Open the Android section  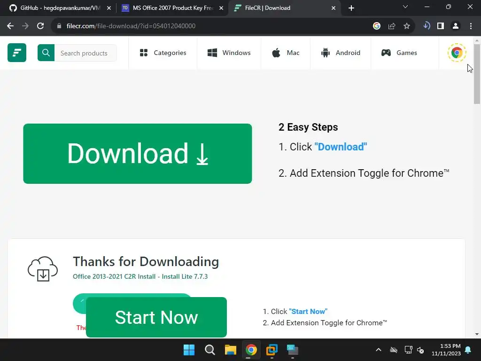click(x=341, y=53)
